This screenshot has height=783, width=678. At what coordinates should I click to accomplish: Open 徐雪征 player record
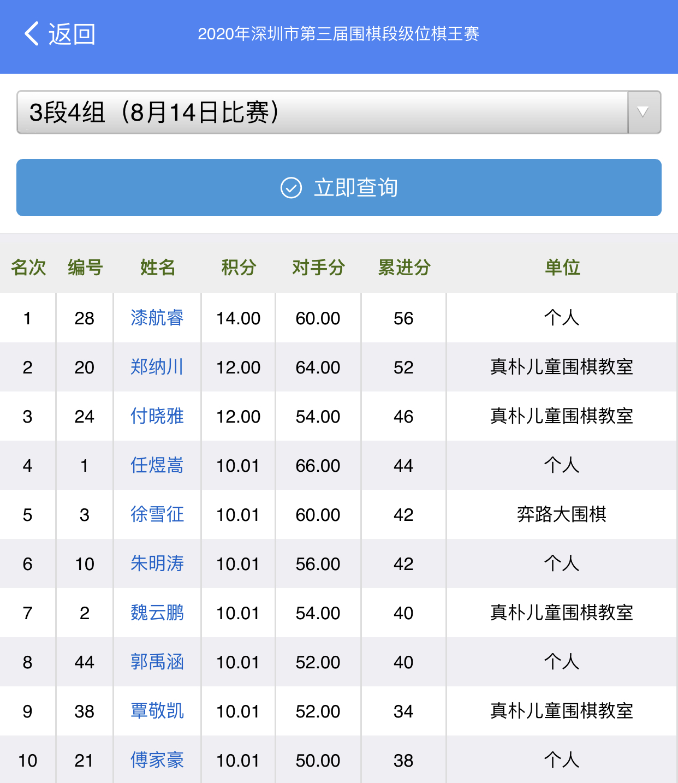157,514
